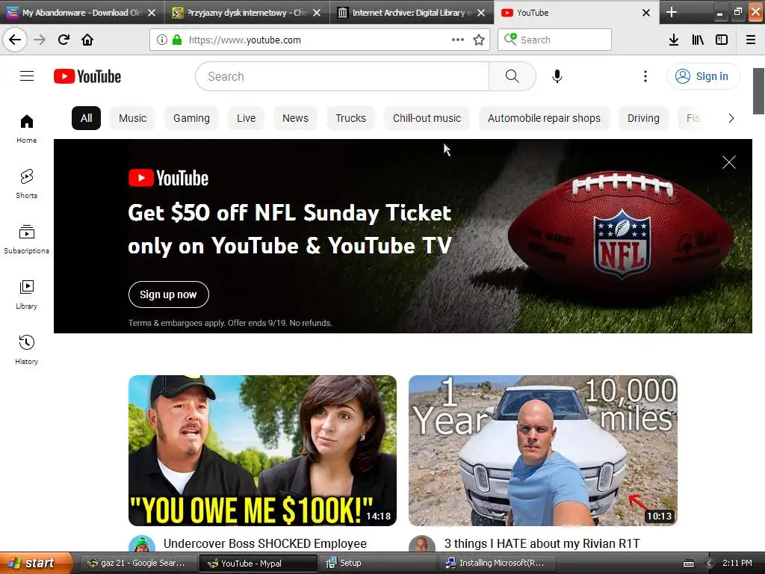Screen dimensions: 765x574
Task: Close the My Abandonware tab
Action: coord(152,13)
